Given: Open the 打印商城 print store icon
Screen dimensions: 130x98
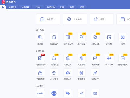Looking at the screenshot, I should click(x=40, y=73).
